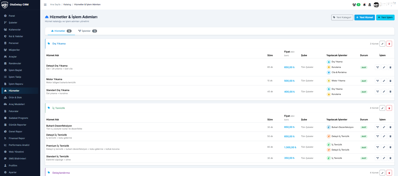Delete the Detaylı Dış Yıkama service row
This screenshot has width=398, height=176.
(390, 67)
